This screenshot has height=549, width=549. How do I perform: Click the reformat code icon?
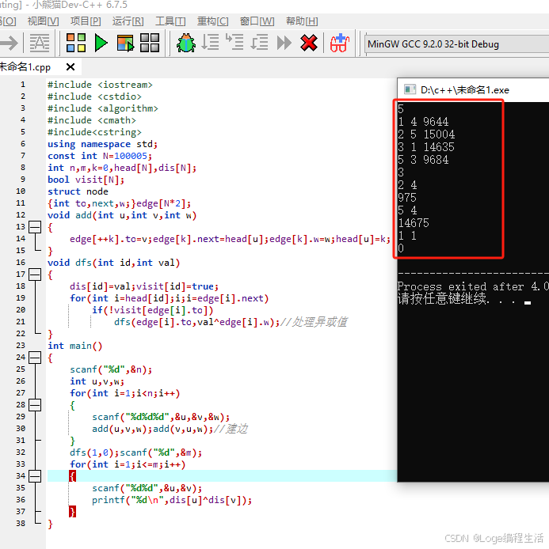(x=40, y=43)
